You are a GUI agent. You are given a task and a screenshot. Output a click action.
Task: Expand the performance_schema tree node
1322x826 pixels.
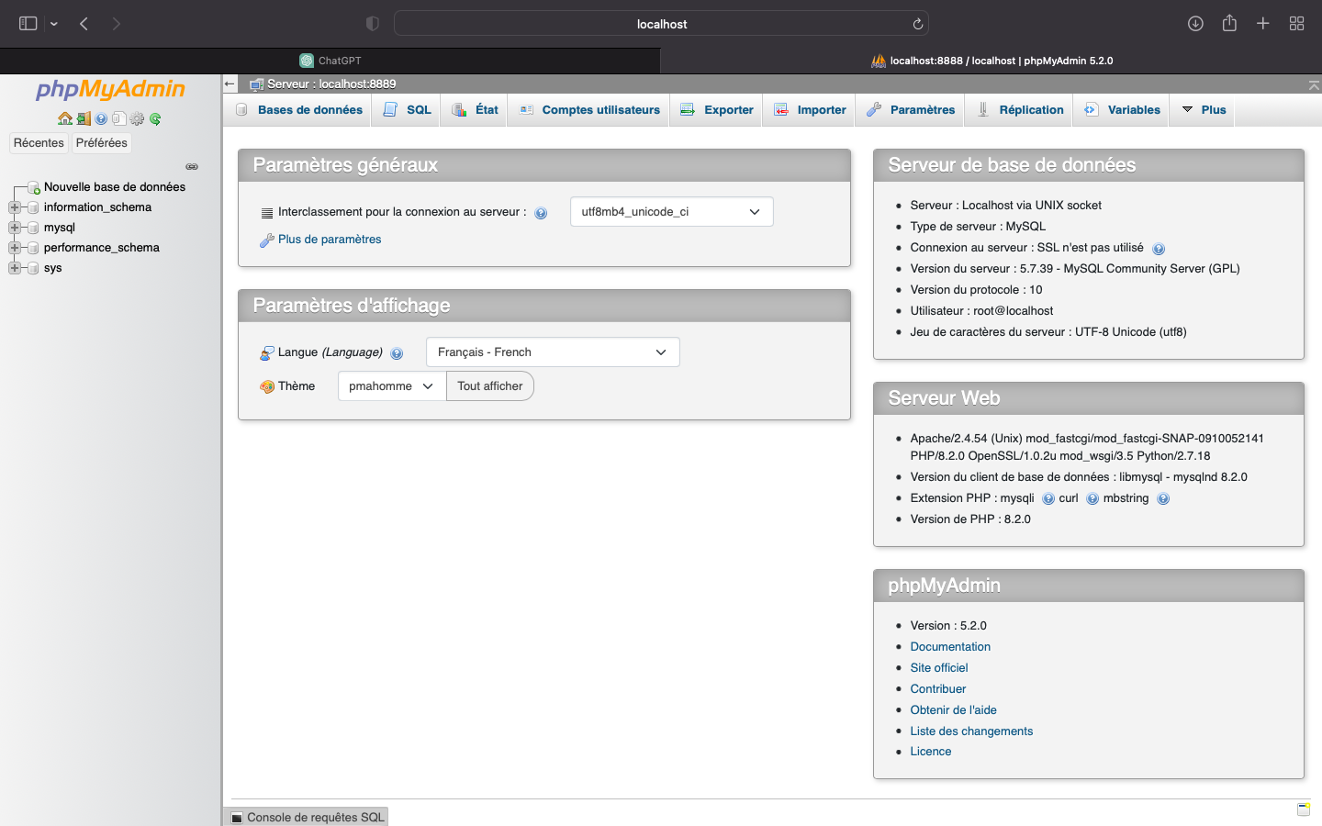[15, 248]
